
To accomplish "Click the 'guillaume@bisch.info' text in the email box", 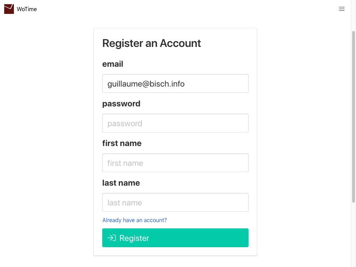I will coord(146,84).
